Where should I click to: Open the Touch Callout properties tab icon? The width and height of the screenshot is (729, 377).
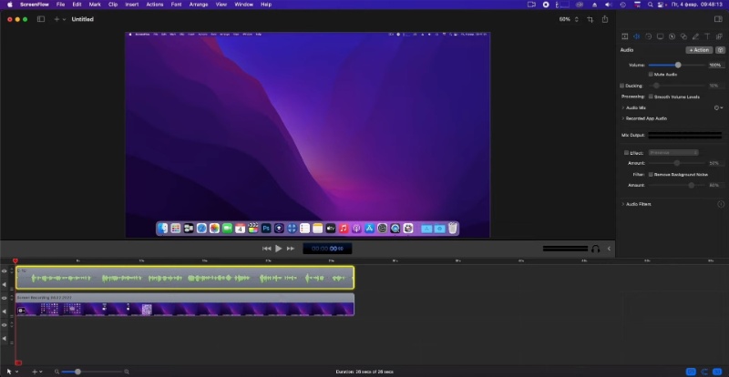[x=683, y=36]
